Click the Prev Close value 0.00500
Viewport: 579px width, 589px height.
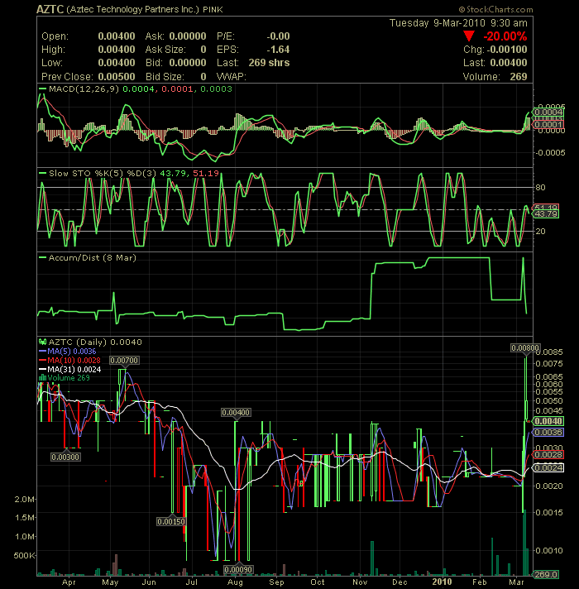[117, 77]
